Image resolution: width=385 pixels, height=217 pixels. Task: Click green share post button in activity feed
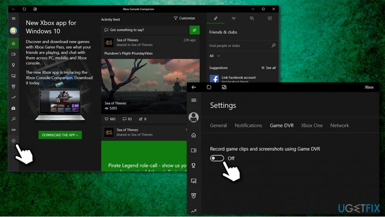click(195, 30)
